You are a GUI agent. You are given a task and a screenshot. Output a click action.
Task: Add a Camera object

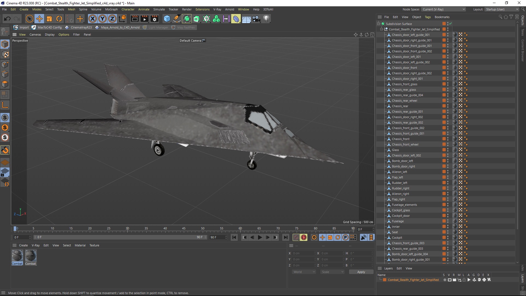(x=256, y=19)
